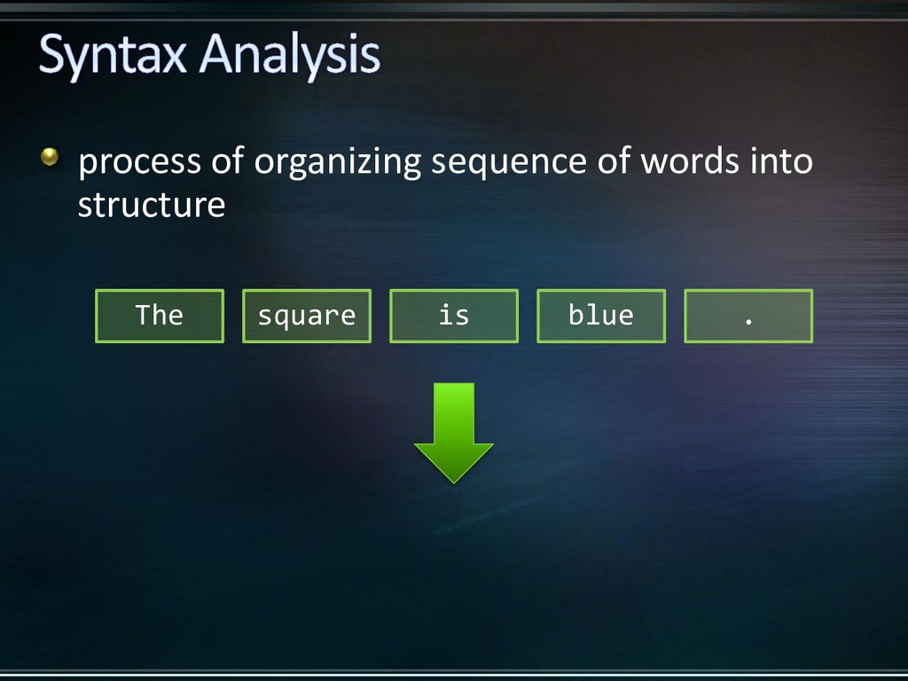Select the box labeled square

(306, 316)
